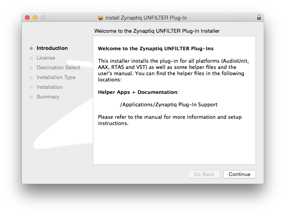The image size is (293, 222).
Task: Select the License step in the sidebar
Action: tap(46, 58)
